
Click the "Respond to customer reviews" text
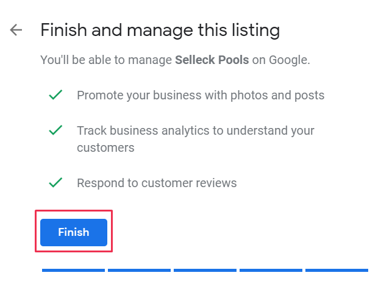pyautogui.click(x=157, y=183)
